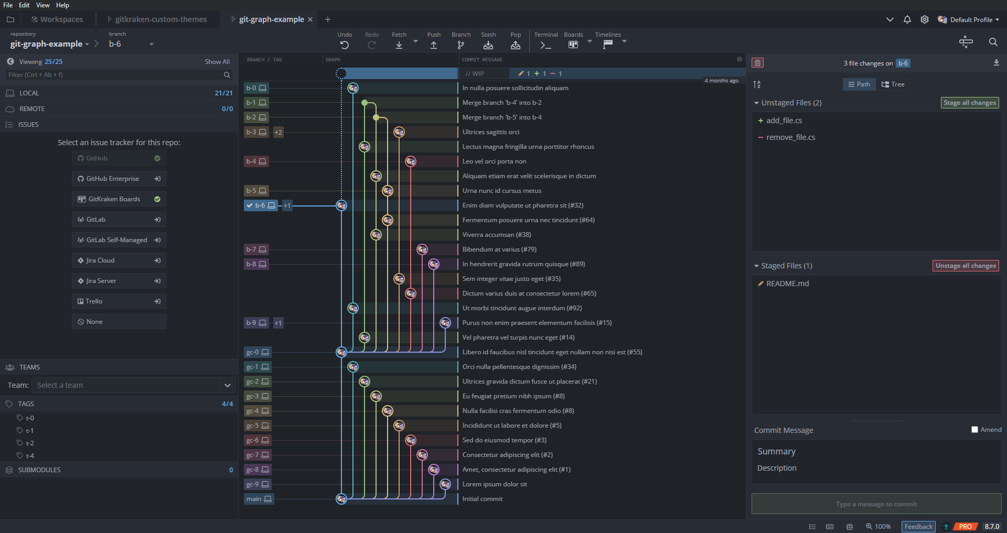Click Type a message to commit button
The height and width of the screenshot is (533, 1007).
pyautogui.click(x=876, y=504)
